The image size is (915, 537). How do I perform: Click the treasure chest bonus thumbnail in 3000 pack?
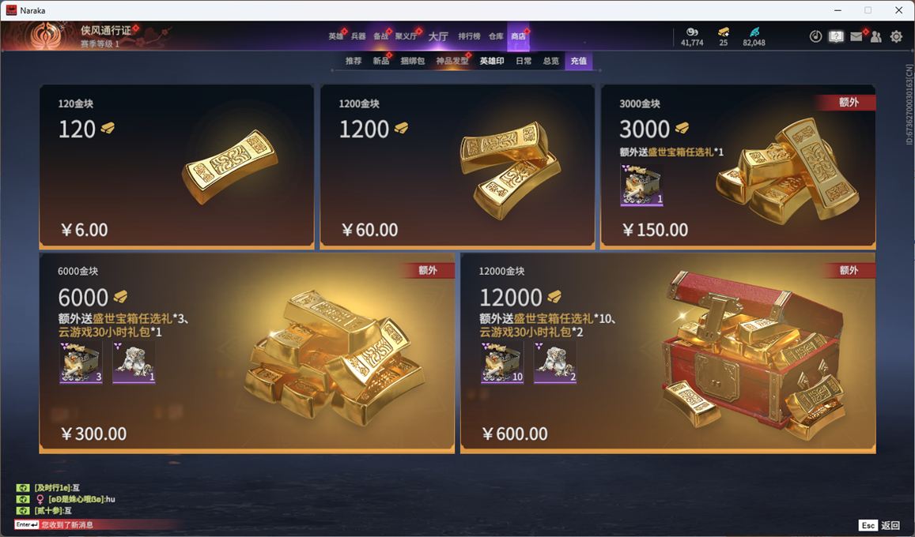642,186
